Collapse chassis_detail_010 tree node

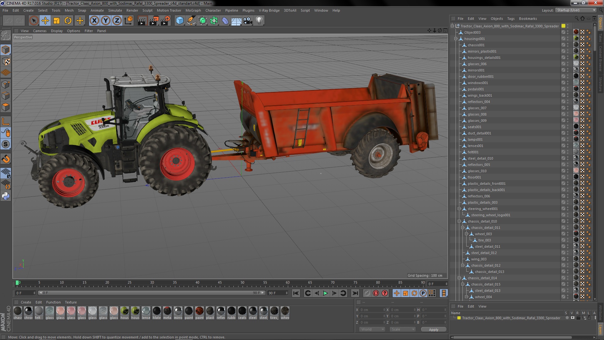459,221
